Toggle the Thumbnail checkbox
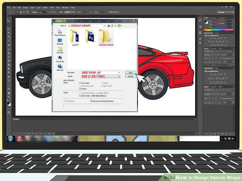 [x=64, y=101]
